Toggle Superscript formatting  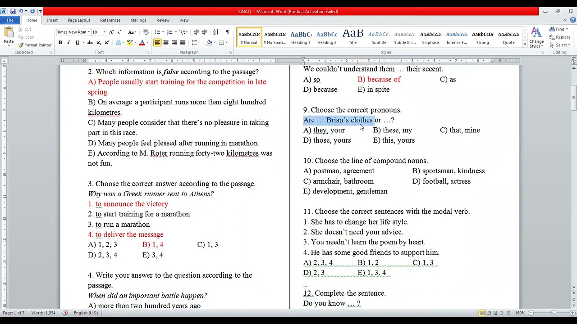[107, 43]
